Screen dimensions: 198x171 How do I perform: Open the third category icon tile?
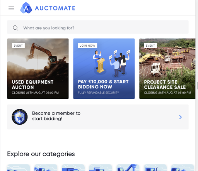click(73, 168)
